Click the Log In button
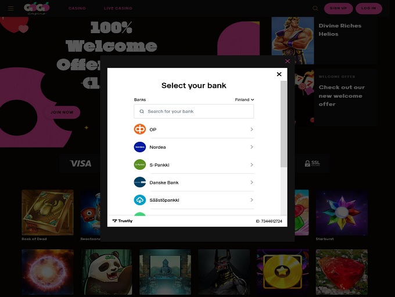The width and height of the screenshot is (395, 297). coord(368,8)
